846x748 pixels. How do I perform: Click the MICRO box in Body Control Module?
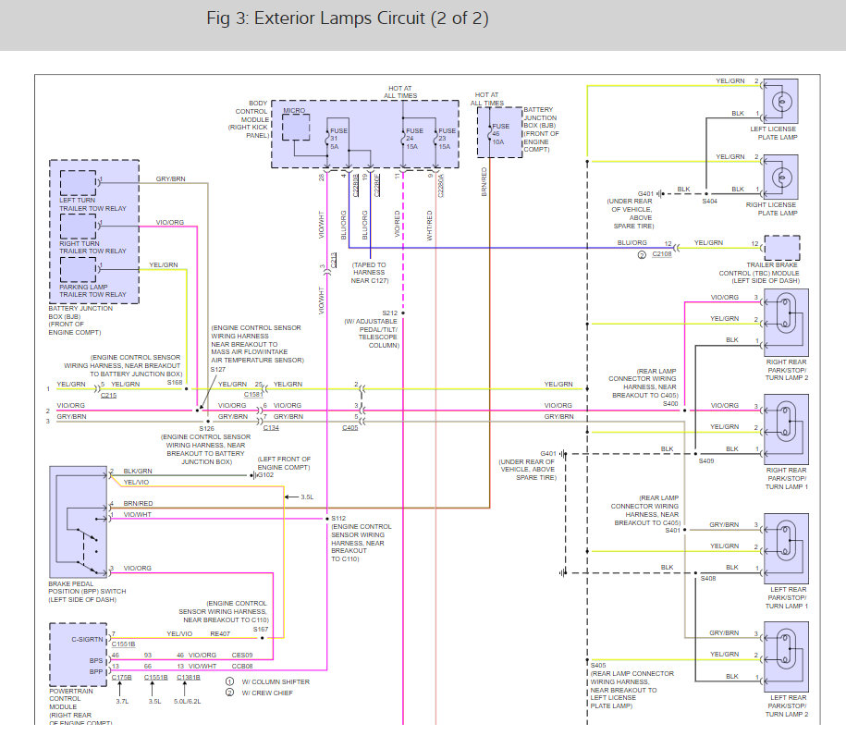click(296, 128)
